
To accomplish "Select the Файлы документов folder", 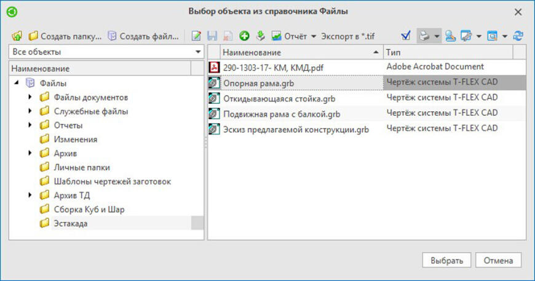I will click(x=91, y=97).
